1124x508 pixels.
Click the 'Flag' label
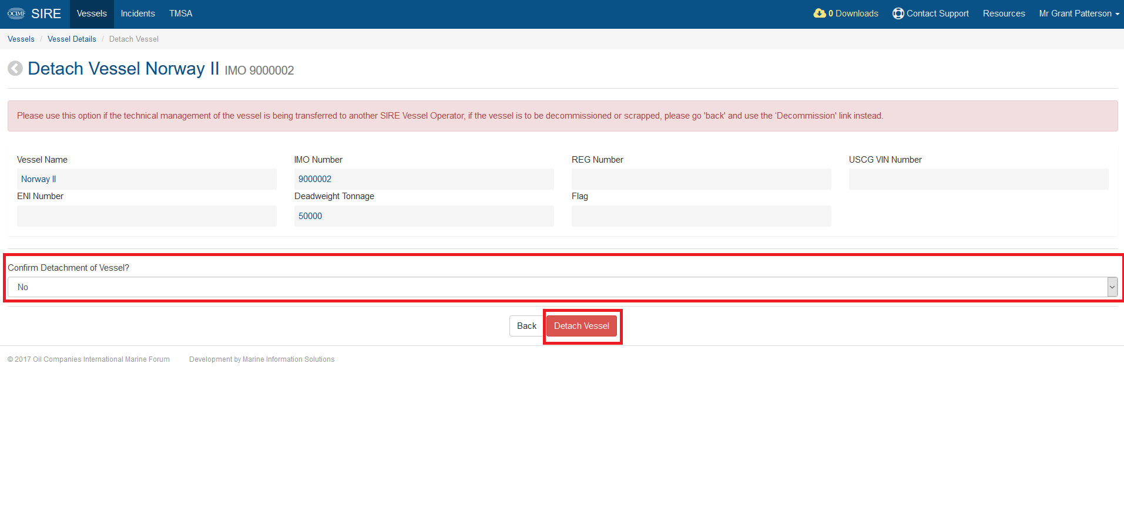(580, 196)
